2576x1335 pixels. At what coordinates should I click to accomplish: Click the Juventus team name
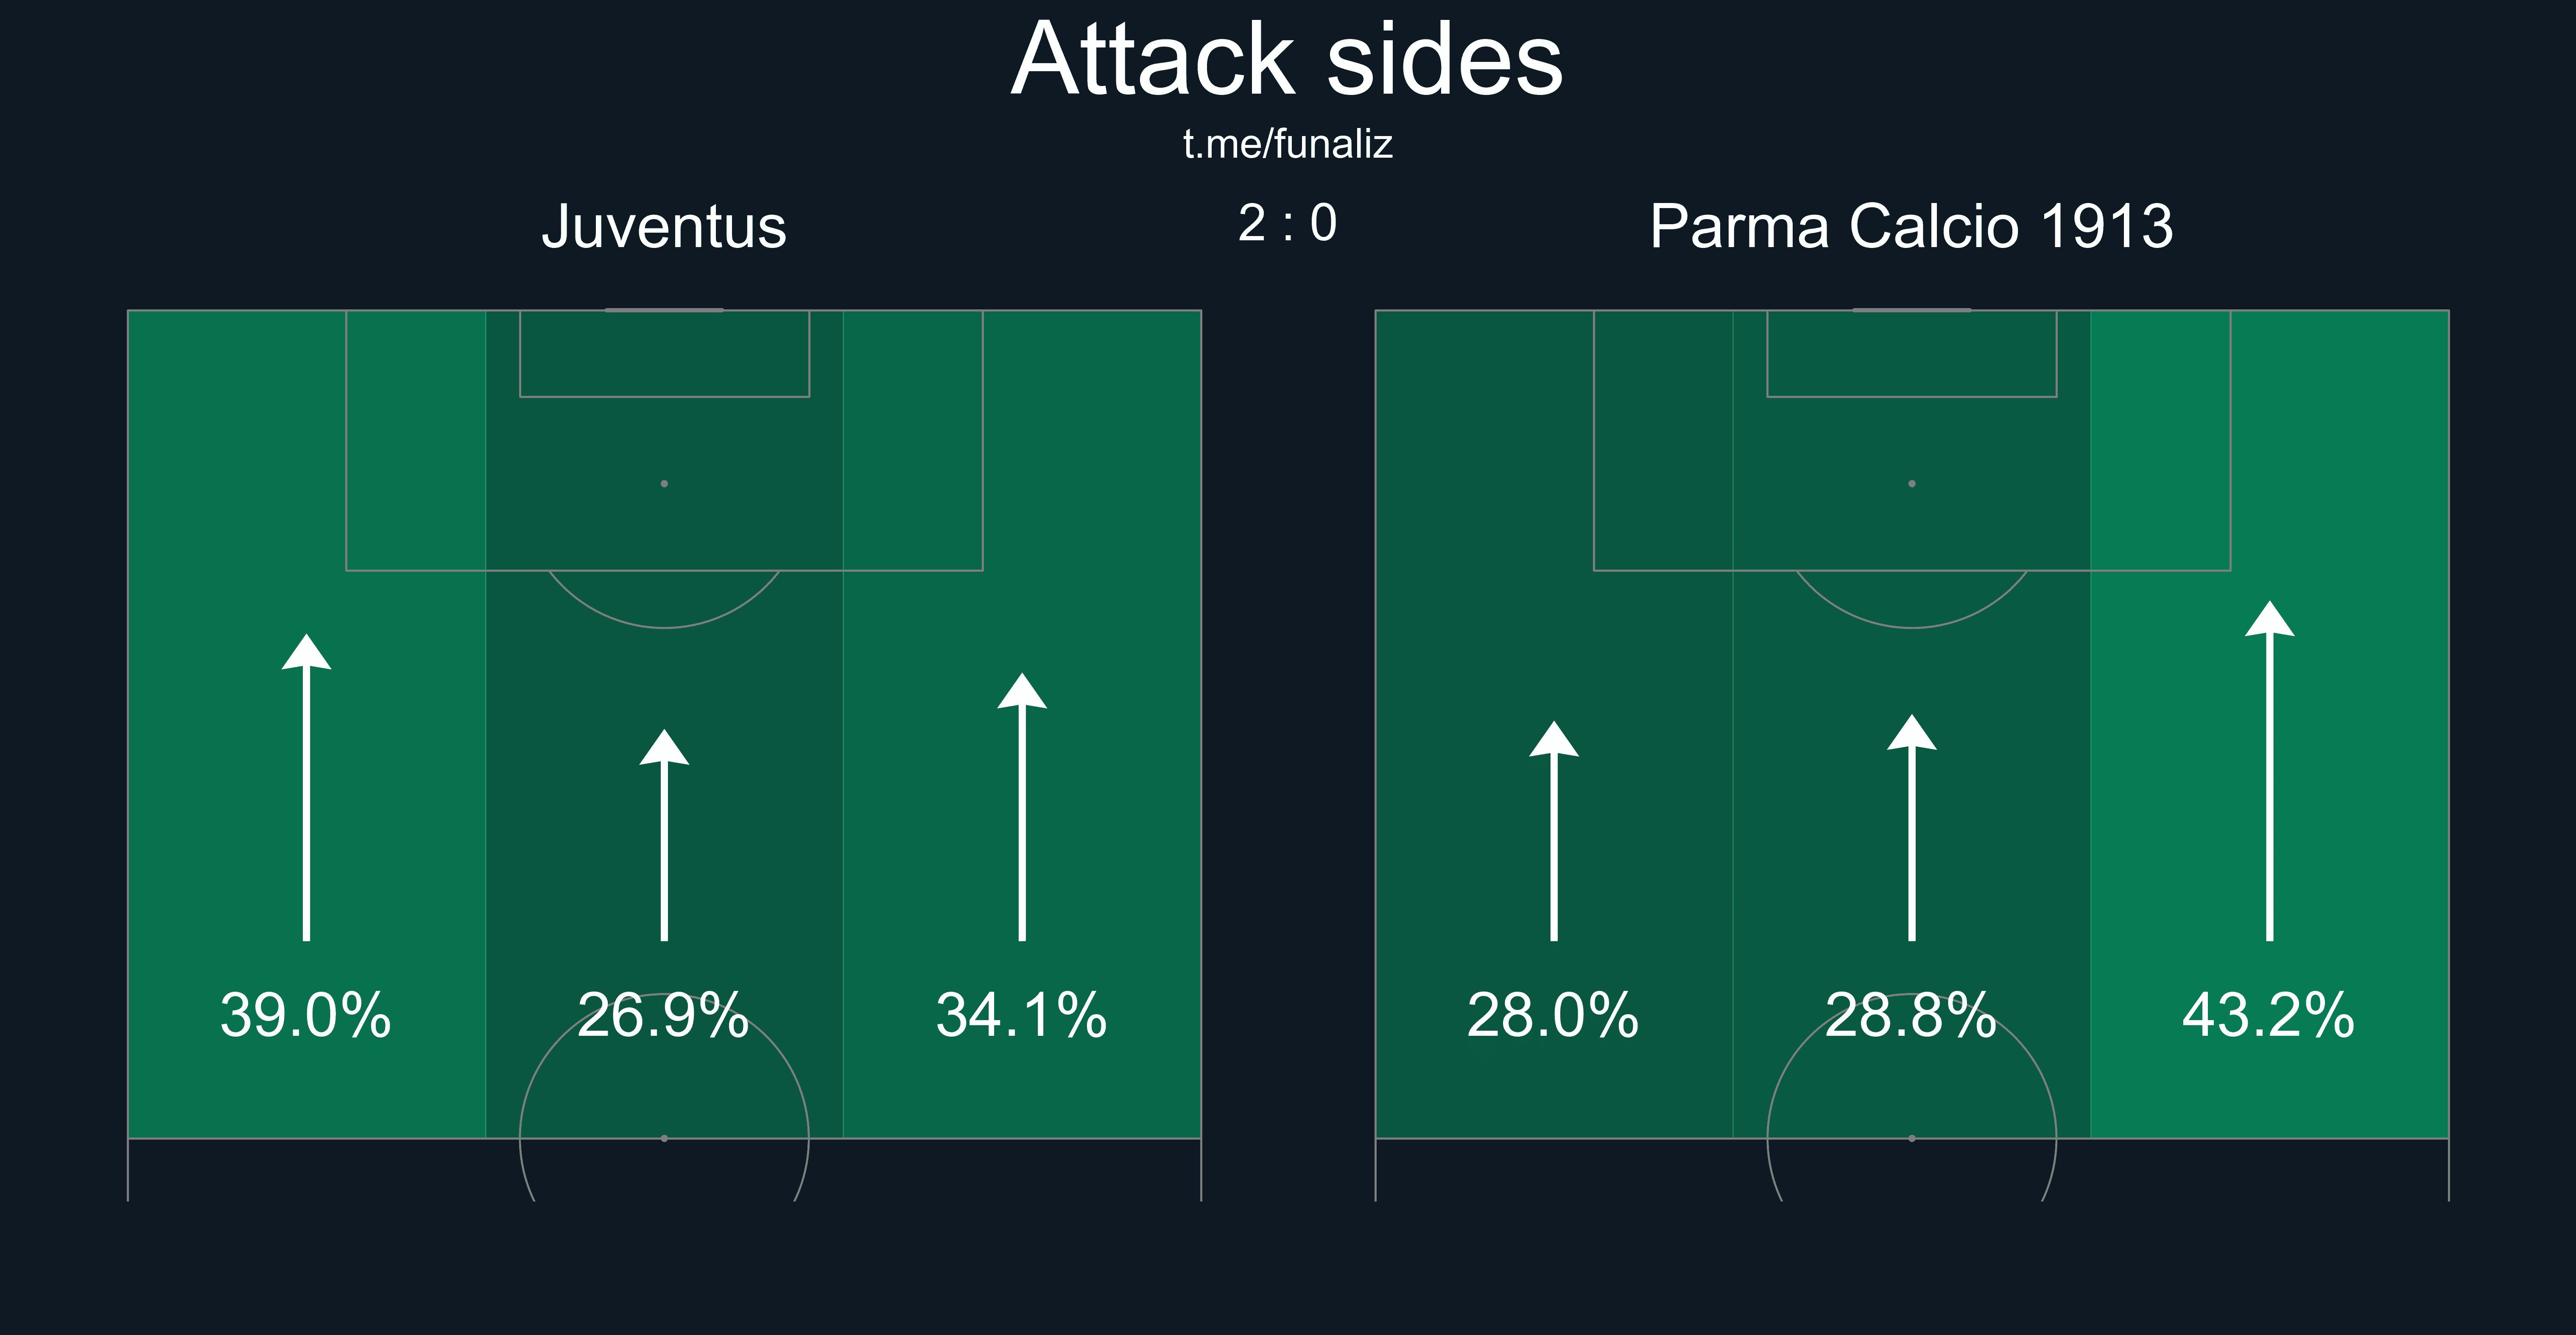coord(664,227)
